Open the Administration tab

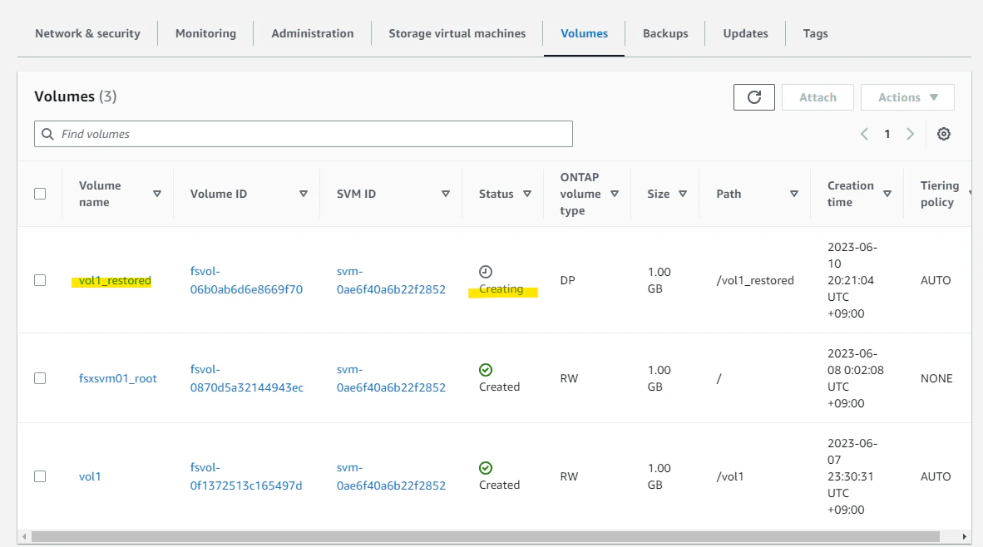312,33
